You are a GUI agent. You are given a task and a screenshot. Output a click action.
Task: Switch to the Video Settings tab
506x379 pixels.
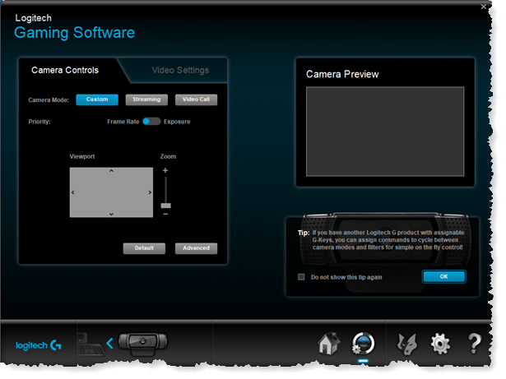[180, 71]
